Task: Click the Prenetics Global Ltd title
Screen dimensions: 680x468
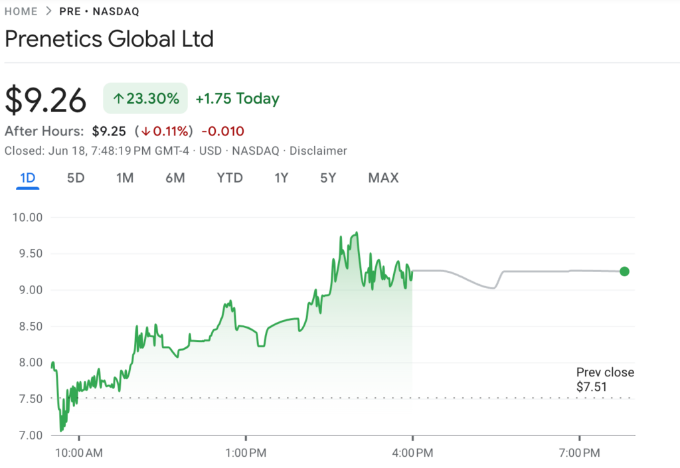Action: [x=109, y=39]
